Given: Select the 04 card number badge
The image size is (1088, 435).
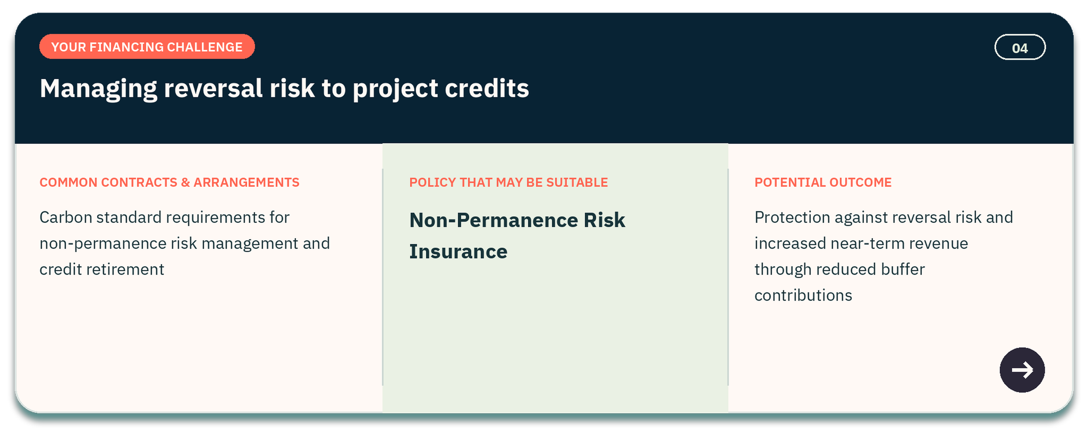Looking at the screenshot, I should tap(1020, 47).
